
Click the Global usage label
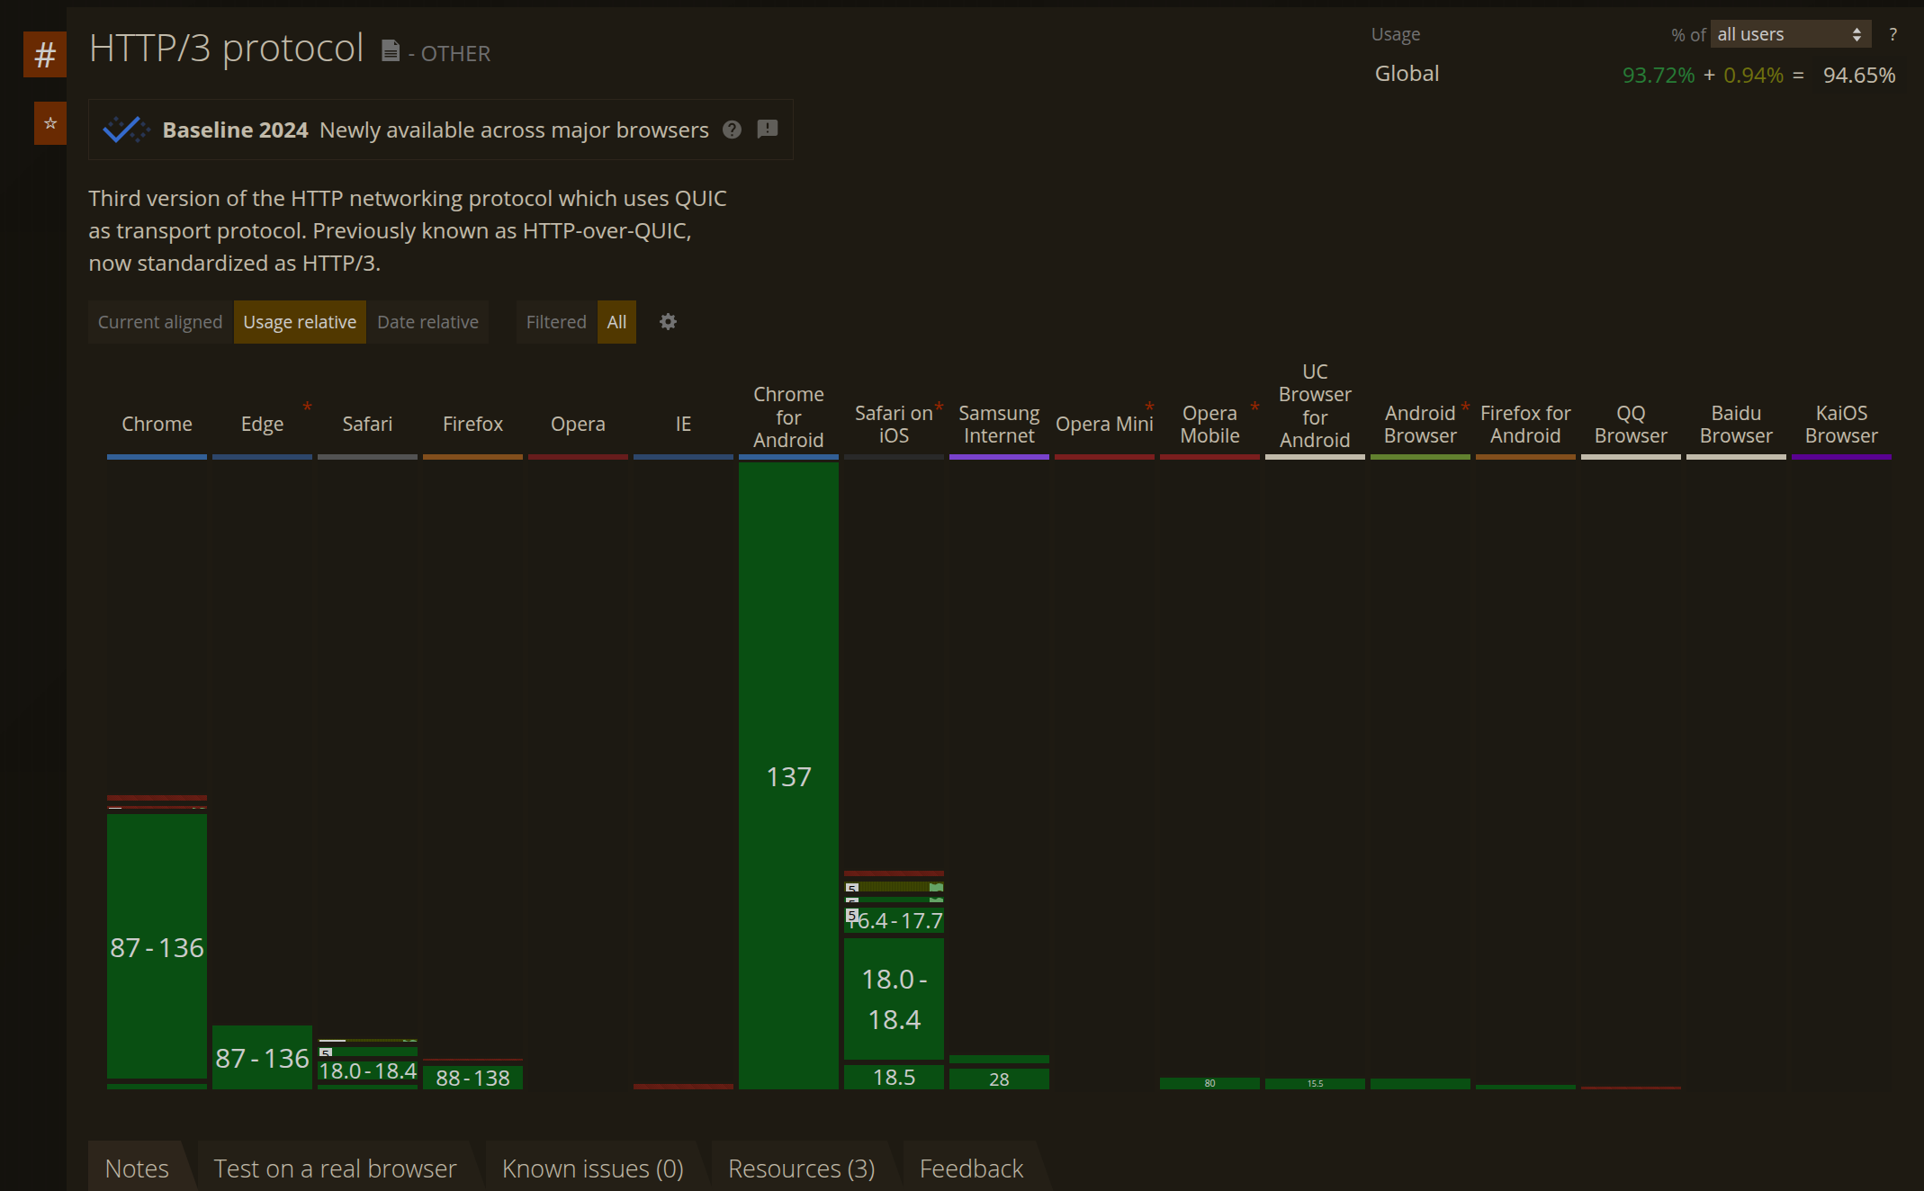pyautogui.click(x=1407, y=74)
